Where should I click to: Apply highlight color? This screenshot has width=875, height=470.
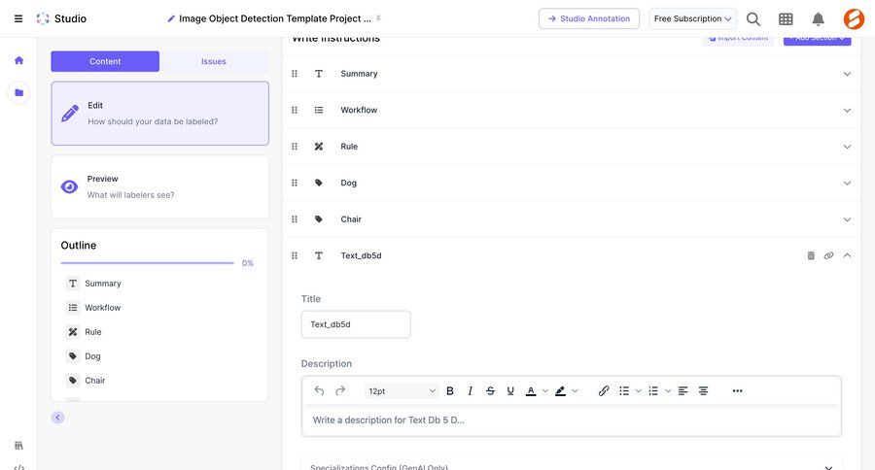[x=560, y=390]
